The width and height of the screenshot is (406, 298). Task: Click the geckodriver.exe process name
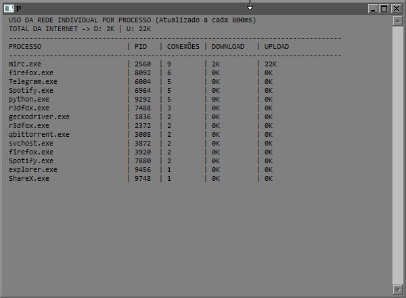[39, 117]
